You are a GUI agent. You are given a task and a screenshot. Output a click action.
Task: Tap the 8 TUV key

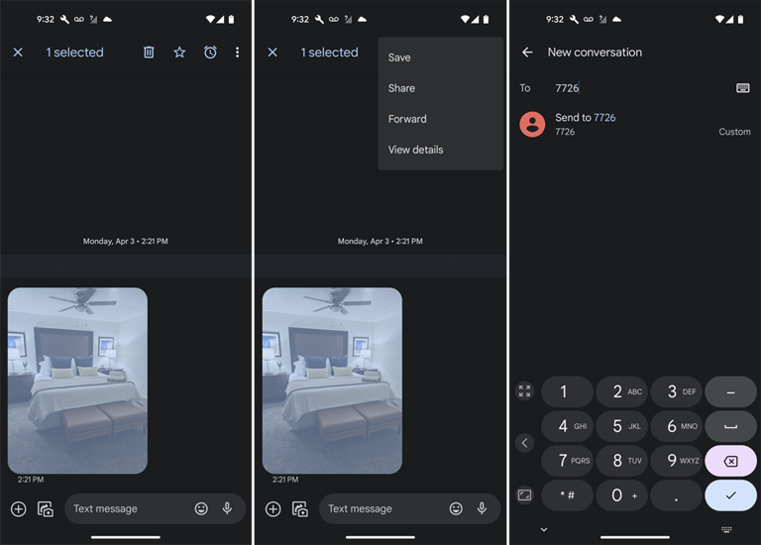tap(621, 461)
